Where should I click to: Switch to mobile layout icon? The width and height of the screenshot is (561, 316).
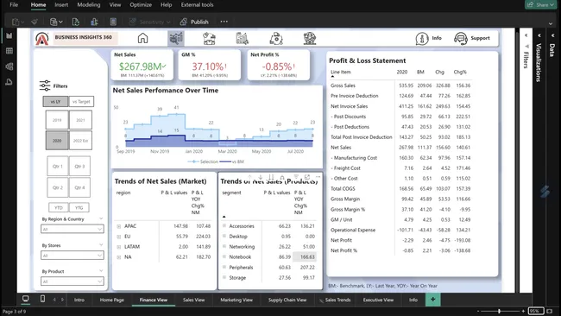[42, 299]
